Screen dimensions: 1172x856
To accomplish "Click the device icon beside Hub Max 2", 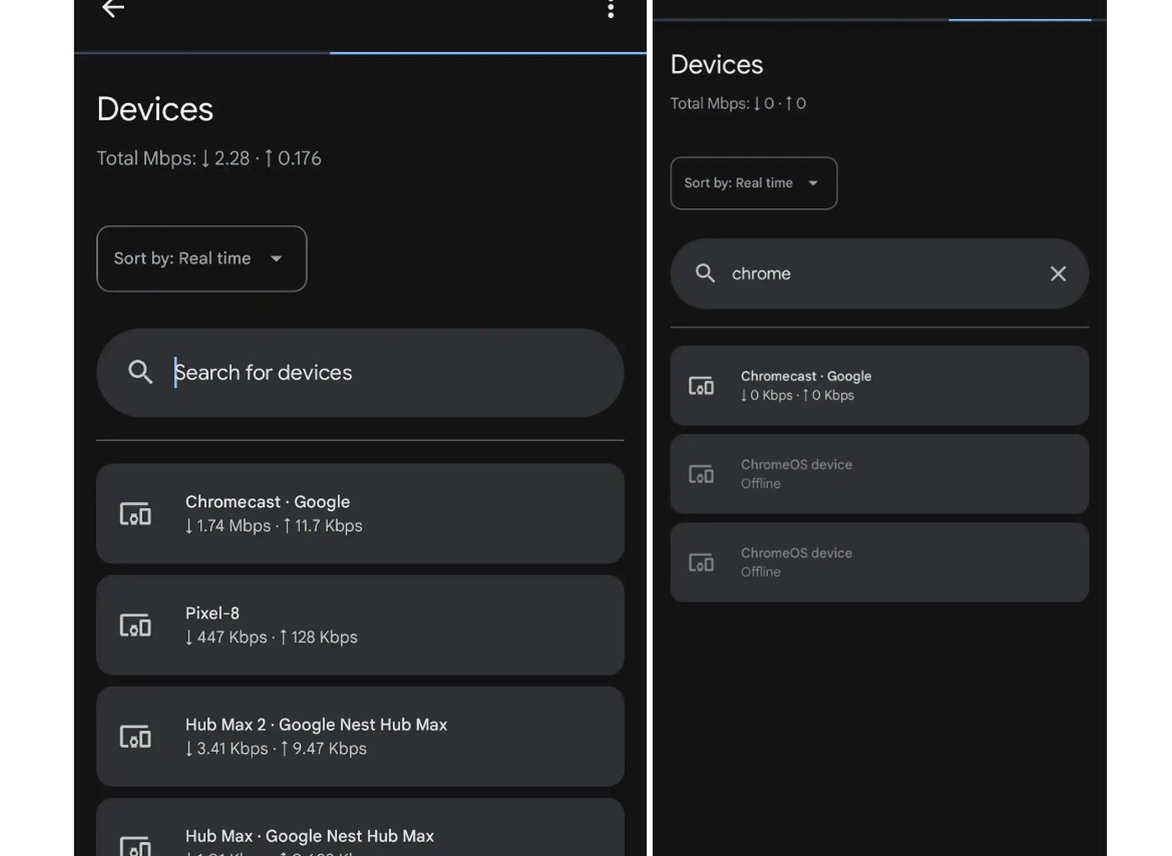I will (x=135, y=737).
